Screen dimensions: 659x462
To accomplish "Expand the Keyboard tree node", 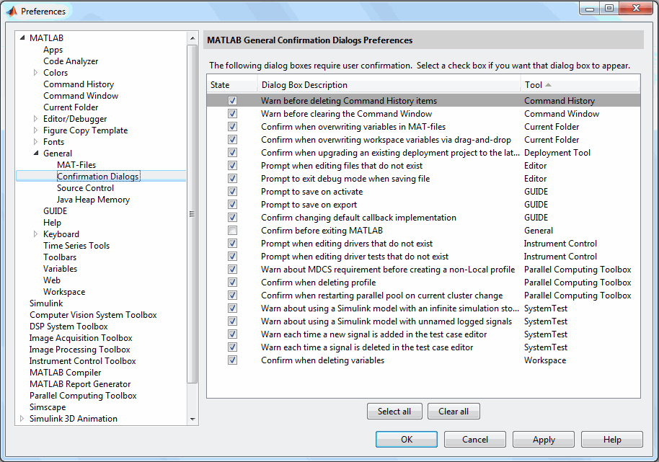I will tap(36, 234).
